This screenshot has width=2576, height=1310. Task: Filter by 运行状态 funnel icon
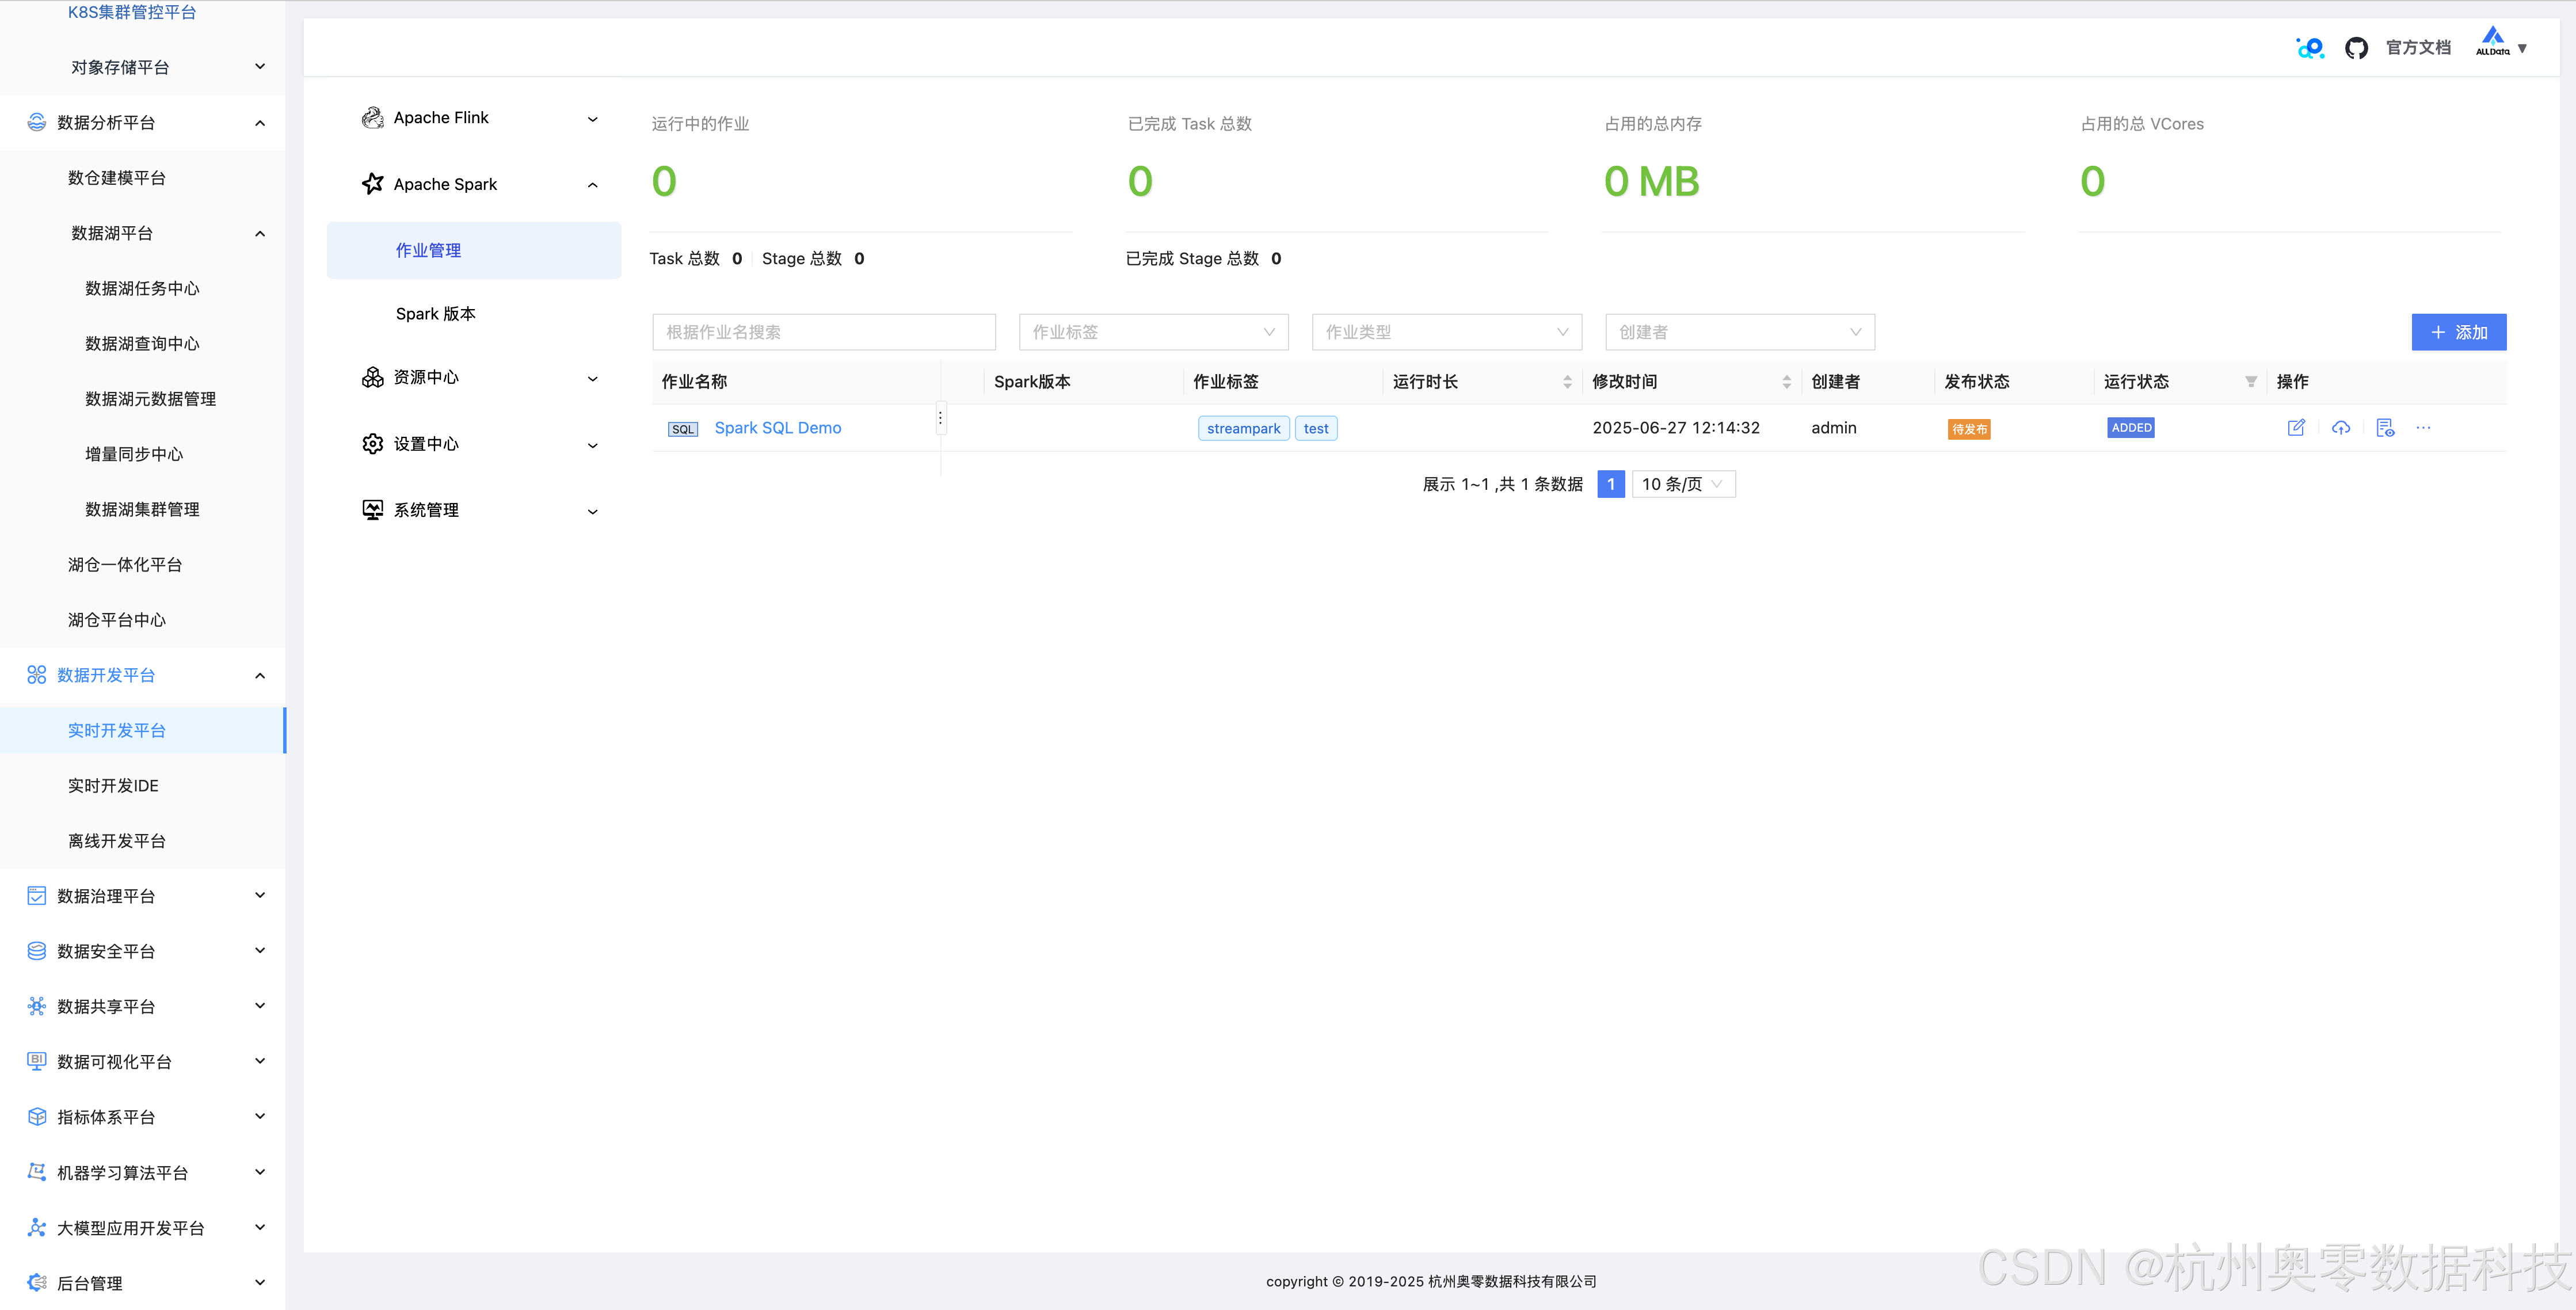click(x=2251, y=382)
